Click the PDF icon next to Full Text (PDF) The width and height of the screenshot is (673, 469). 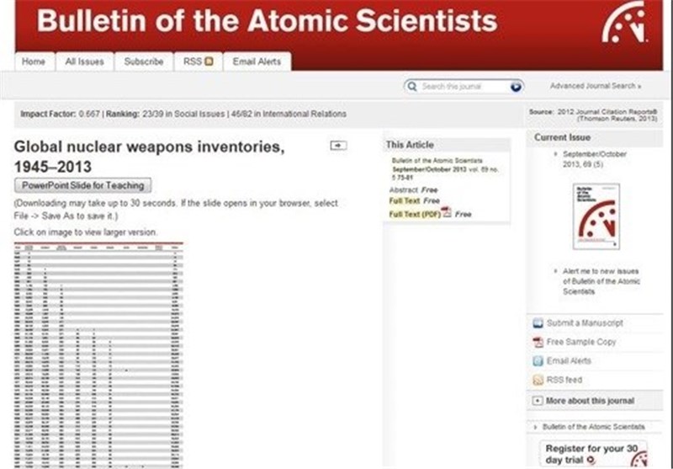(447, 212)
